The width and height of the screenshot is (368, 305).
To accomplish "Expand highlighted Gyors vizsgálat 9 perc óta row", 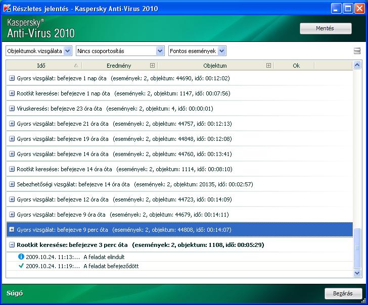I will [x=12, y=230].
